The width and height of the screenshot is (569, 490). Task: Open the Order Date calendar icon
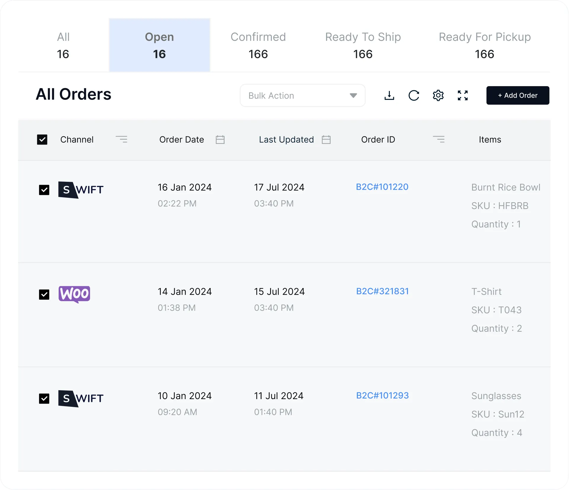(220, 139)
